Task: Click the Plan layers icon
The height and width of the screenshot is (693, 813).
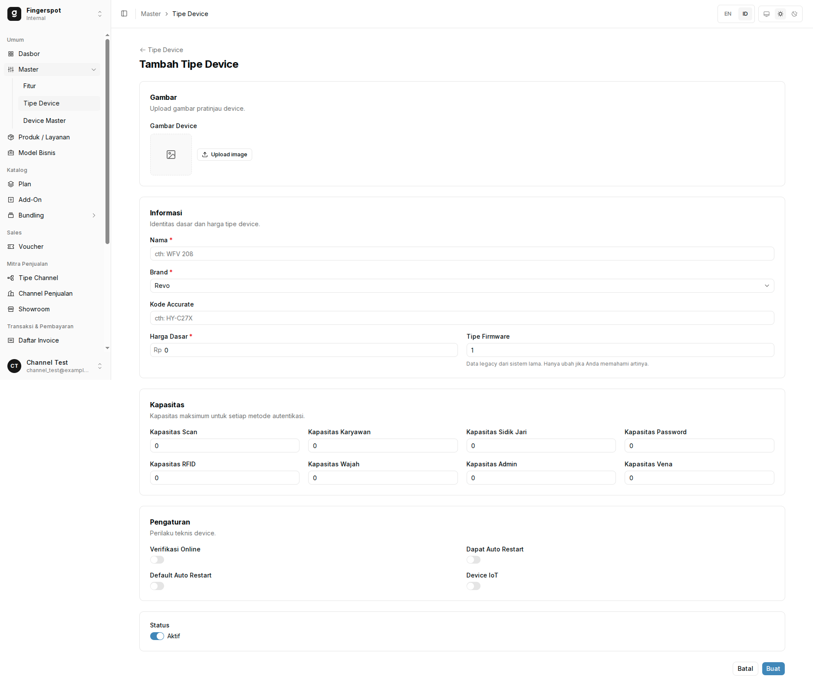Action: pyautogui.click(x=11, y=184)
